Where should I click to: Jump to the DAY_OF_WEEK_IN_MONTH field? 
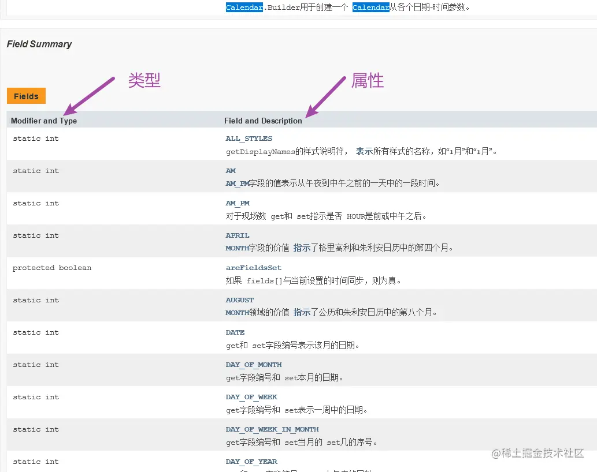click(272, 429)
